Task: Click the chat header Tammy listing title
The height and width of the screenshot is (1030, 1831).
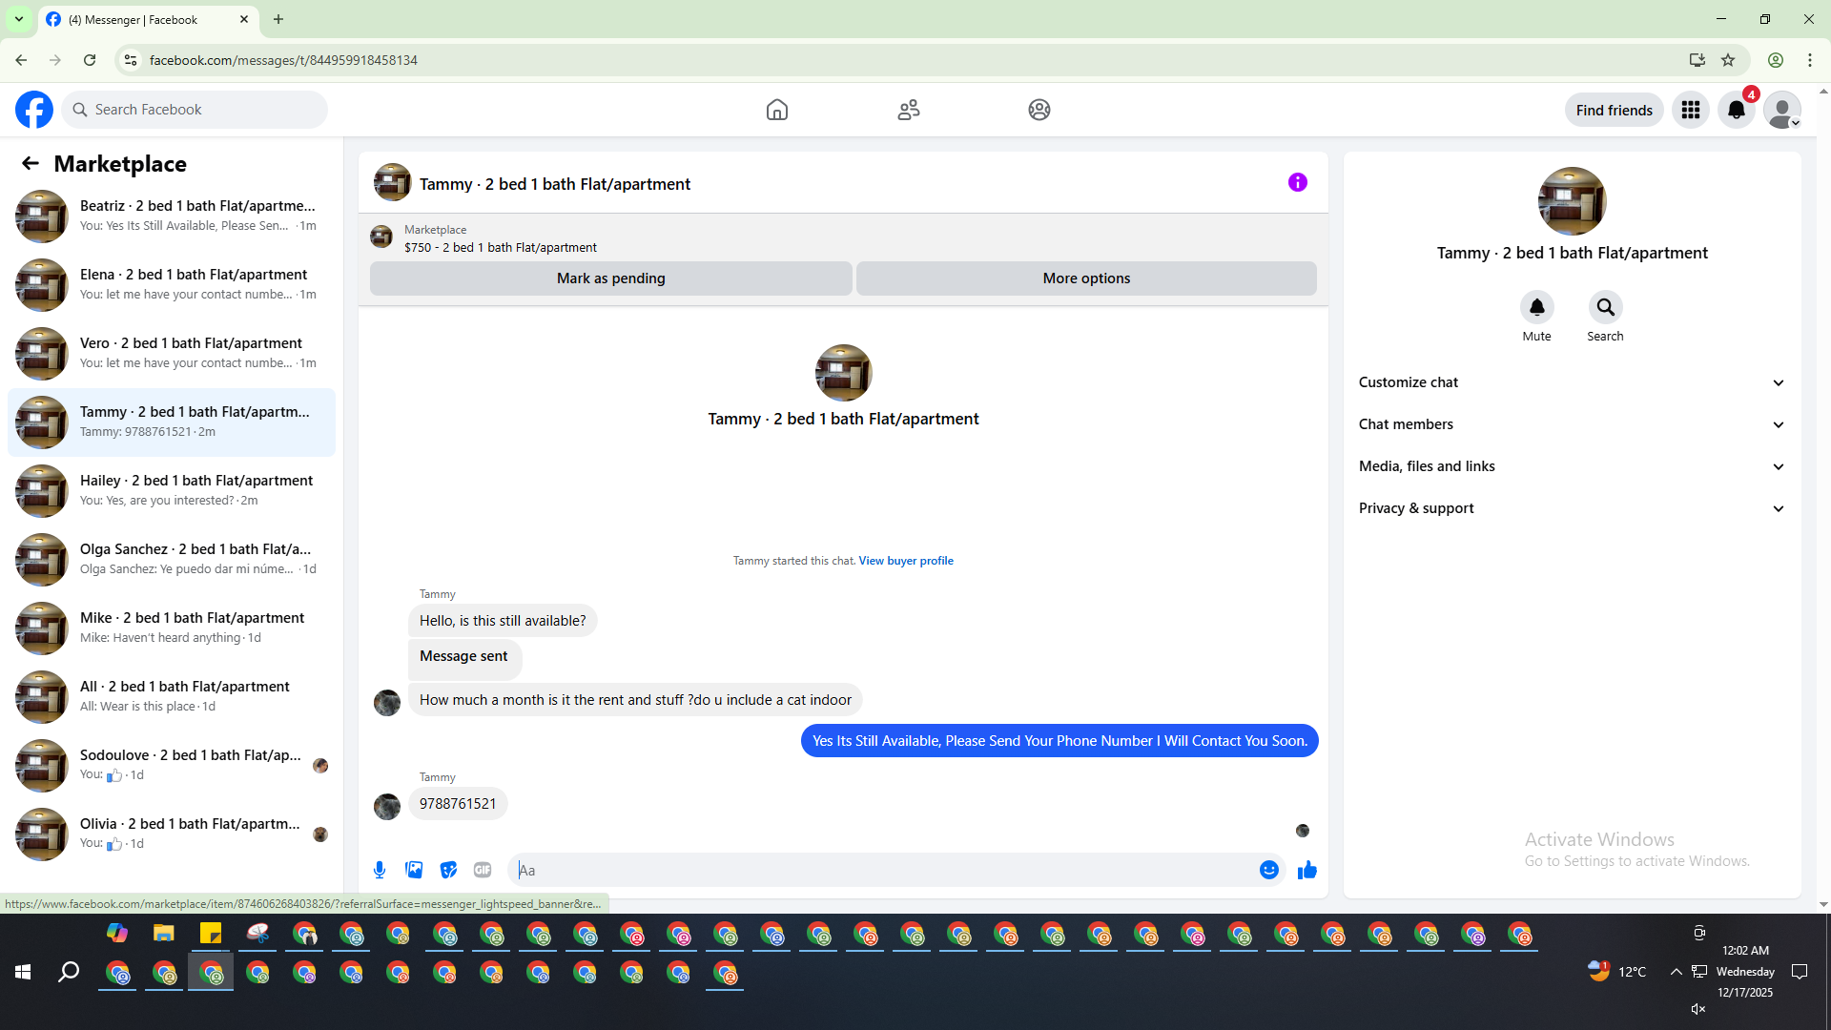Action: coord(555,184)
